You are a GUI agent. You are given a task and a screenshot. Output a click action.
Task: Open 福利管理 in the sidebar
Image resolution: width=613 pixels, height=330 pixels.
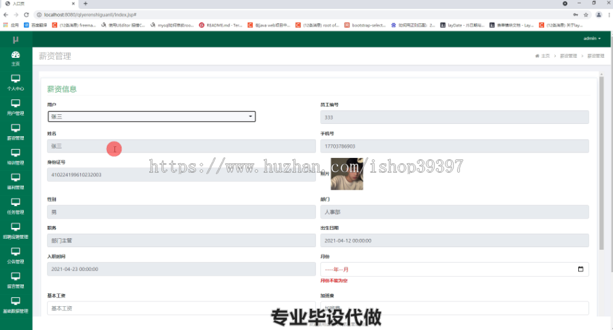tap(16, 181)
